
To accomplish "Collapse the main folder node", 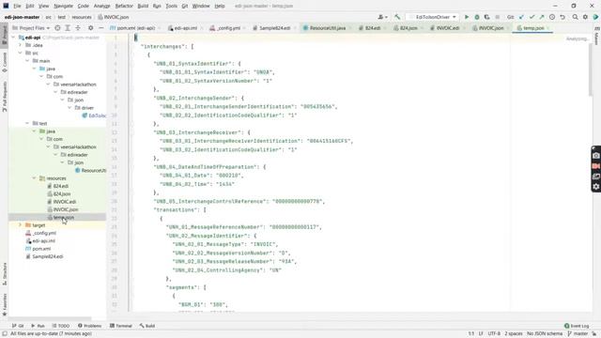I will (x=27, y=61).
